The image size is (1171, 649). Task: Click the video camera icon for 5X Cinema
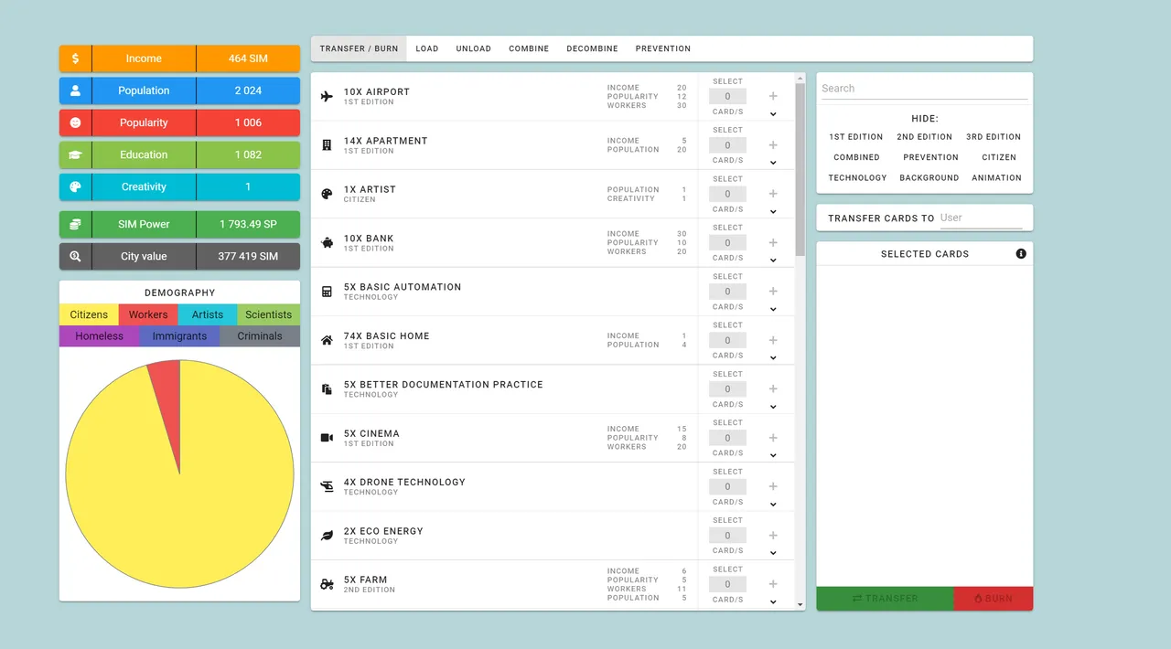(327, 438)
